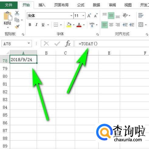
Task: Apply the red font color swatch
Action: tap(79, 25)
